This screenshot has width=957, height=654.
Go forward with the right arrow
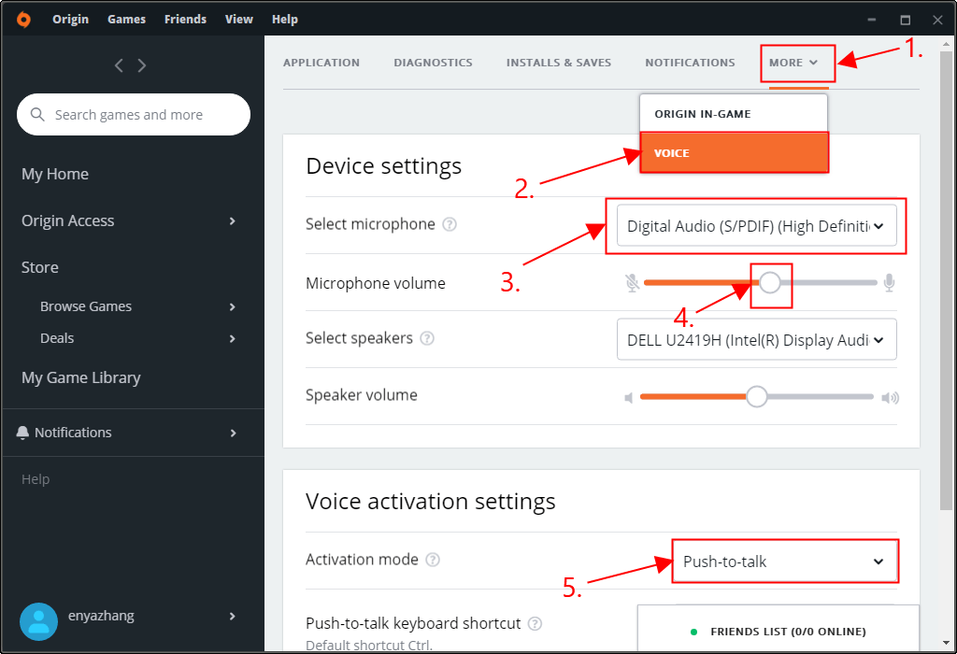(x=142, y=65)
